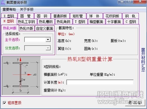Expand the 分支选项 dropdown arrow
Viewport: 147px width, 109px height.
pyautogui.click(x=48, y=48)
